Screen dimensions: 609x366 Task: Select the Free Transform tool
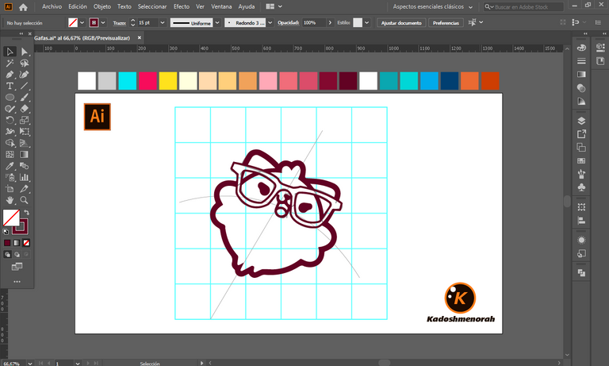point(24,132)
